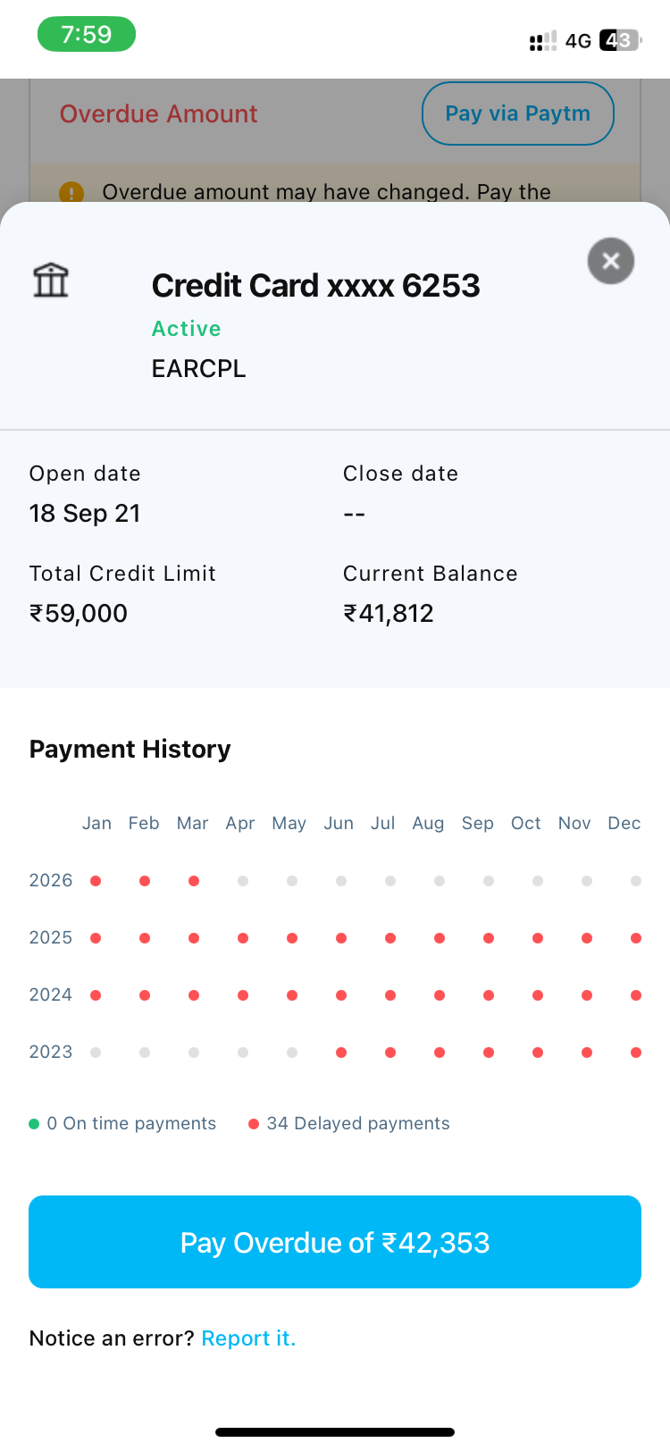Tap the bank building icon
Screen dimensions: 670x1451
pos(51,280)
